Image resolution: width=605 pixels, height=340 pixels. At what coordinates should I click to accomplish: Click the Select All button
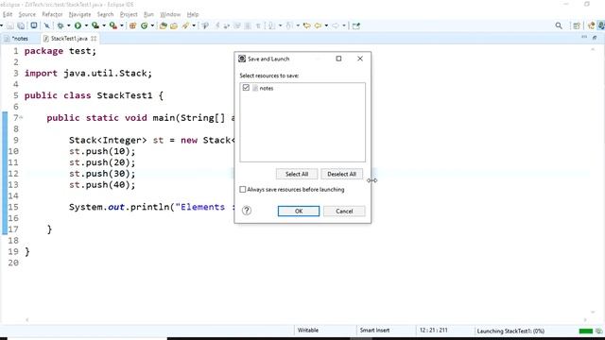pos(297,174)
